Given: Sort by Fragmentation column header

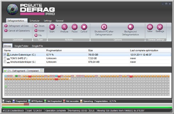Looking at the screenshot, I should click(66, 51).
